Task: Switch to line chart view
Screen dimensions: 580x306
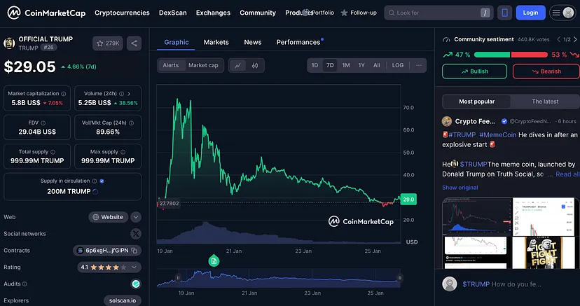Action: coord(238,65)
